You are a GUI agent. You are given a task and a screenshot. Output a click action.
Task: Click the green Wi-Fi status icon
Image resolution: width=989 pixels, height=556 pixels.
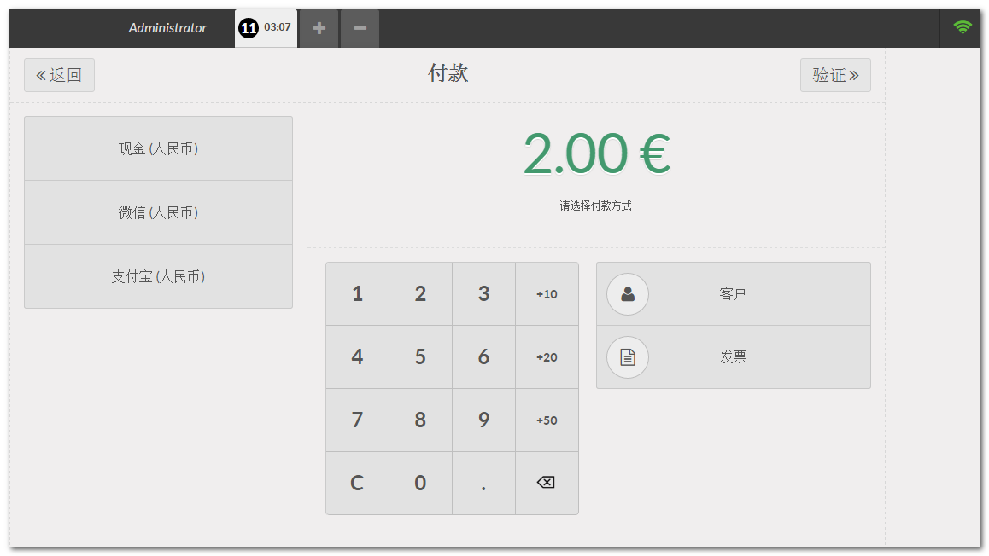pos(963,27)
